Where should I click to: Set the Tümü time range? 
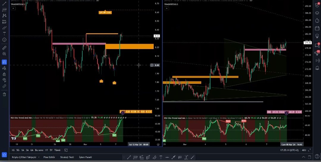click(x=57, y=150)
